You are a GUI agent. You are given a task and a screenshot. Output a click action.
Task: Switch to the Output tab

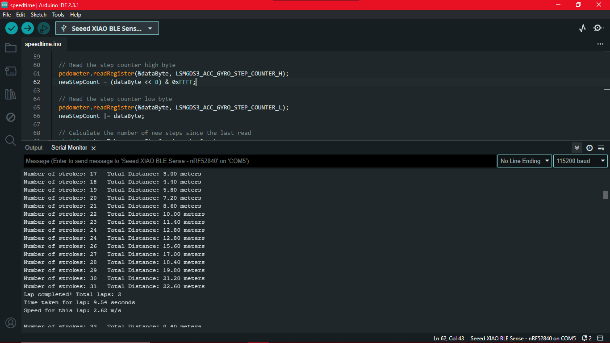pyautogui.click(x=34, y=148)
